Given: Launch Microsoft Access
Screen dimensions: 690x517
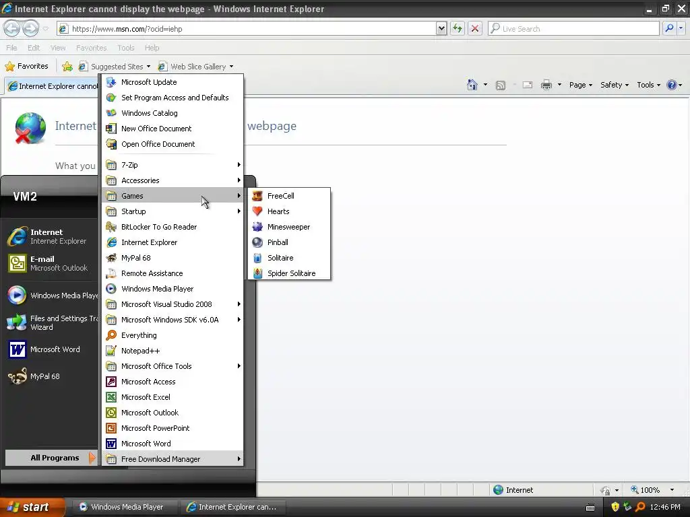Looking at the screenshot, I should pyautogui.click(x=172, y=382).
